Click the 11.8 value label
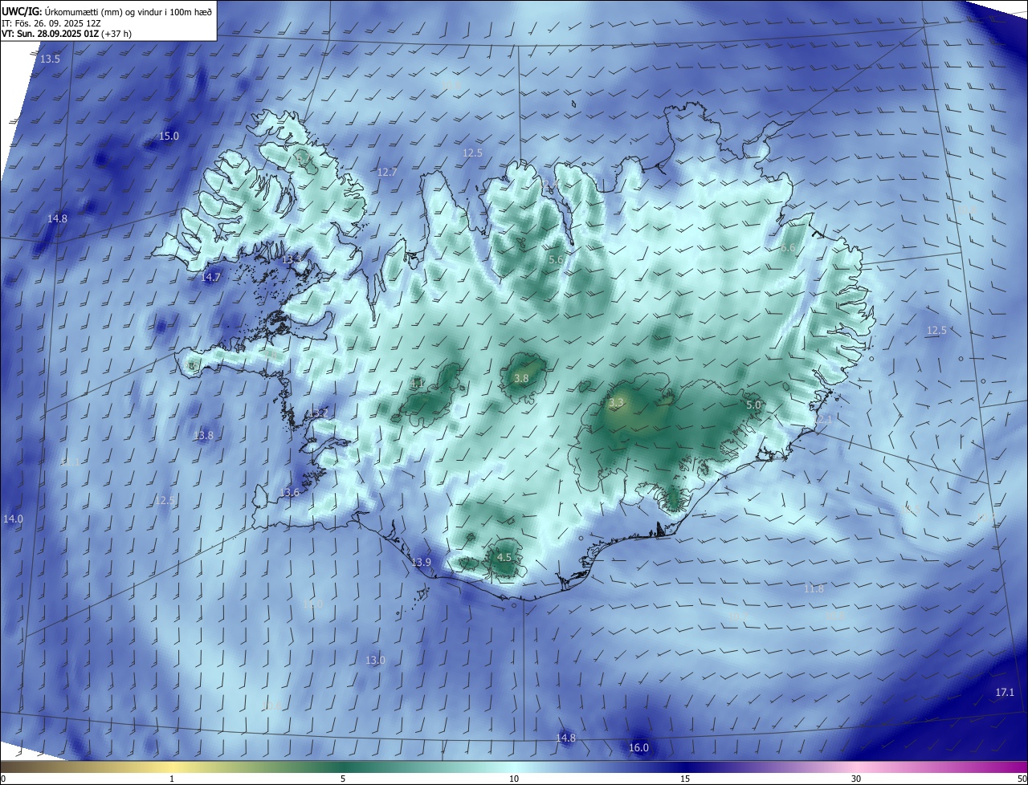Image resolution: width=1028 pixels, height=785 pixels. pyautogui.click(x=814, y=589)
